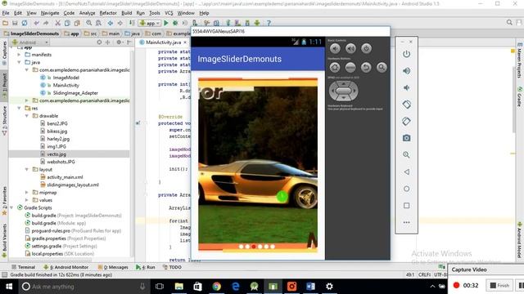Open the Refactor menu
Screen dimensions: 524x294
tap(108, 13)
